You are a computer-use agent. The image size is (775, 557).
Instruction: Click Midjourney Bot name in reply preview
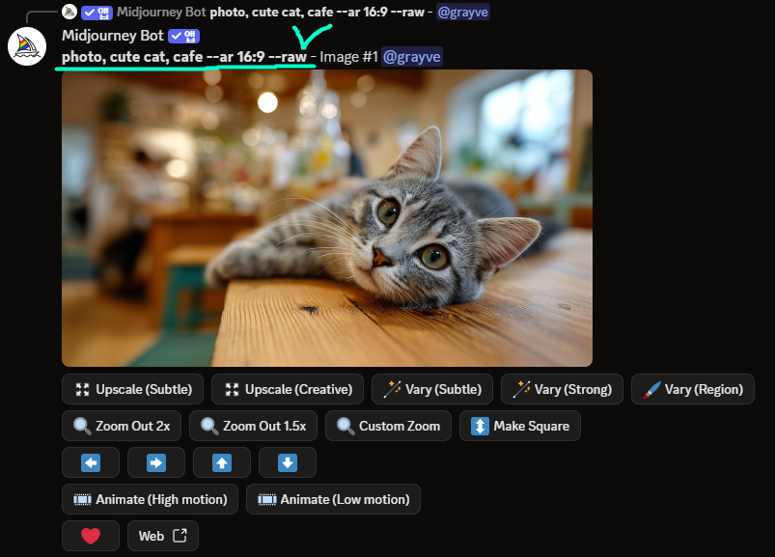click(161, 12)
